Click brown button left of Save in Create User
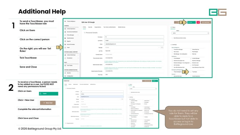 point(147,81)
